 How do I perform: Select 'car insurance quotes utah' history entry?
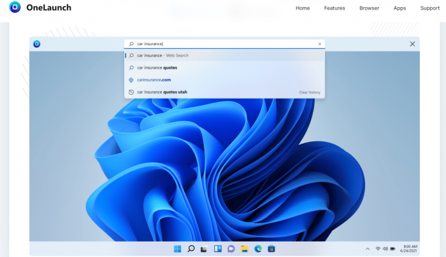click(162, 92)
